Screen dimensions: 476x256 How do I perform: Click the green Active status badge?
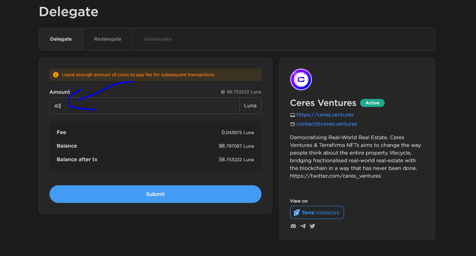click(372, 103)
